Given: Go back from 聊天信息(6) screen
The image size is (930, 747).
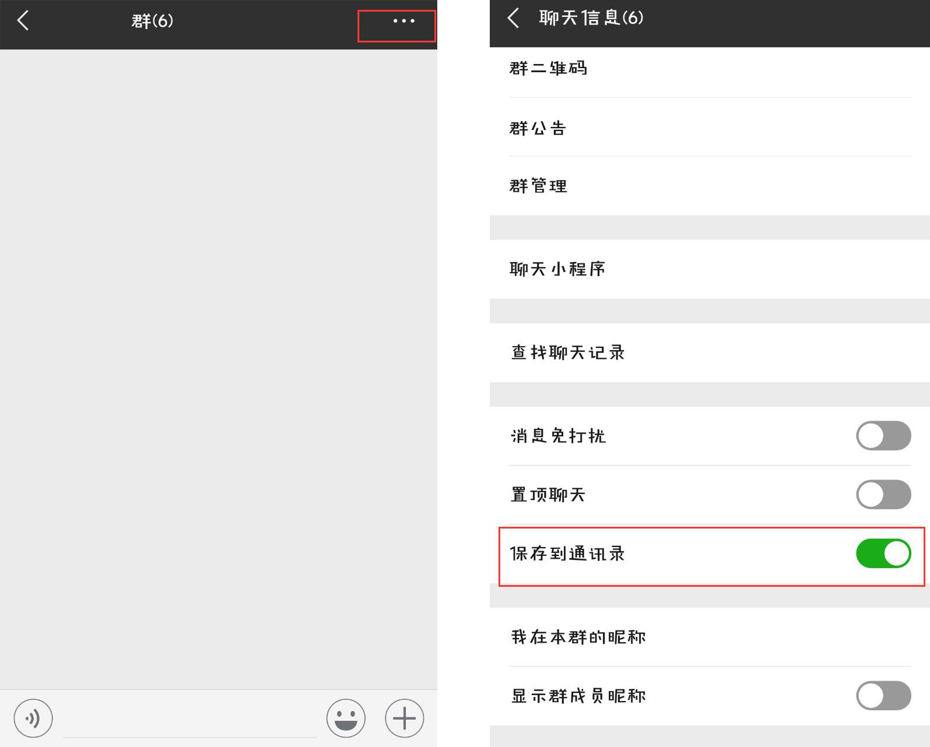Looking at the screenshot, I should (x=513, y=18).
